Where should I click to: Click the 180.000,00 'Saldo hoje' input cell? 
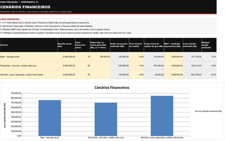(x=100, y=57)
